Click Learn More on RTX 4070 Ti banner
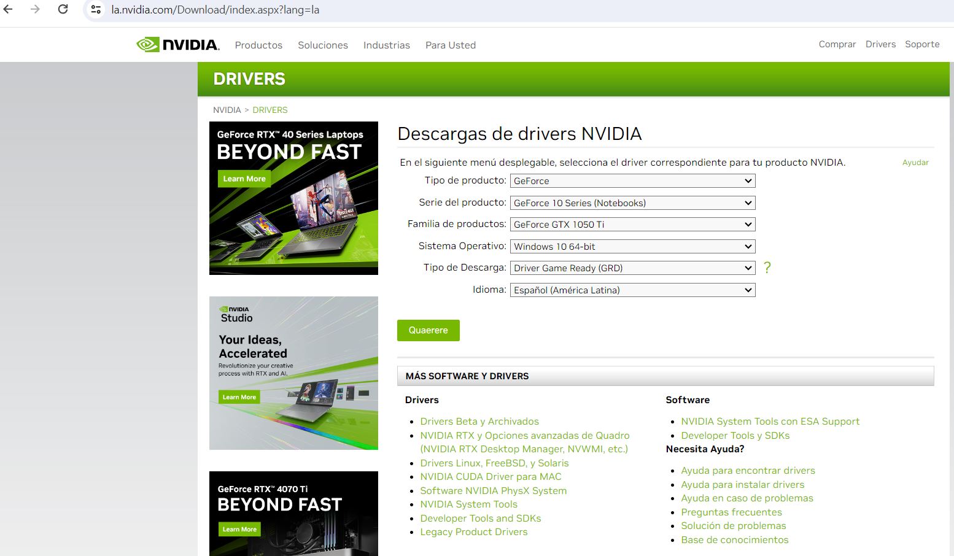 coord(240,529)
